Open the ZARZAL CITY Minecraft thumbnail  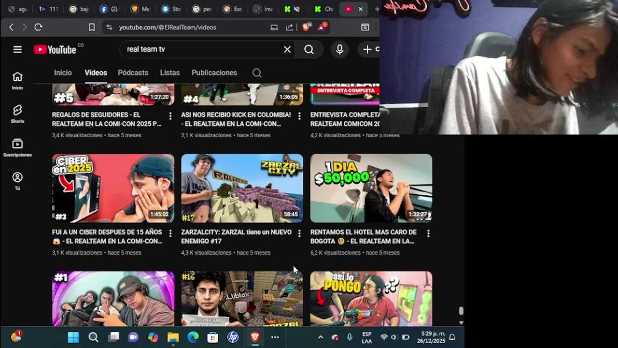coord(242,188)
